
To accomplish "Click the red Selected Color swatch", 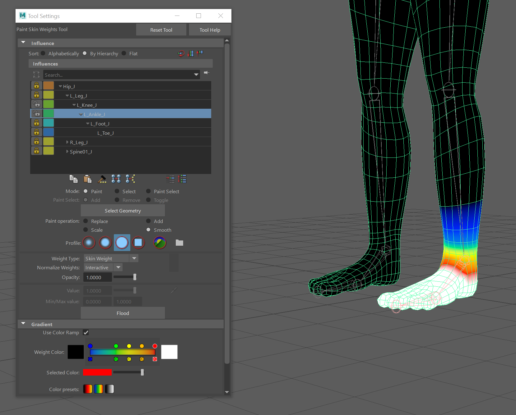I will pos(97,372).
